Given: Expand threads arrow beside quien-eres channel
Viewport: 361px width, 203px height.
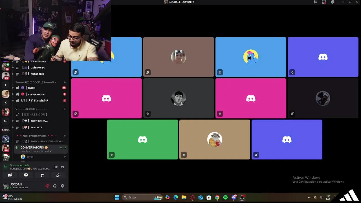Looking at the screenshot, I should 13,68.
